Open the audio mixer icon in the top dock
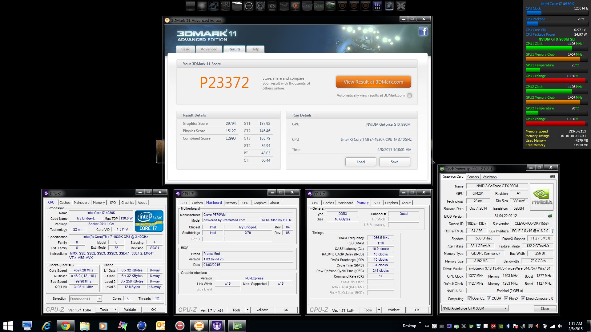Image resolution: width=591 pixels, height=332 pixels. click(x=225, y=6)
